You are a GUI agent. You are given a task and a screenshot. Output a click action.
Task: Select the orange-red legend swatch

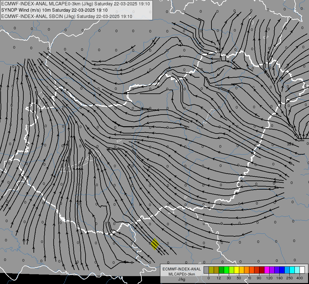252,270
